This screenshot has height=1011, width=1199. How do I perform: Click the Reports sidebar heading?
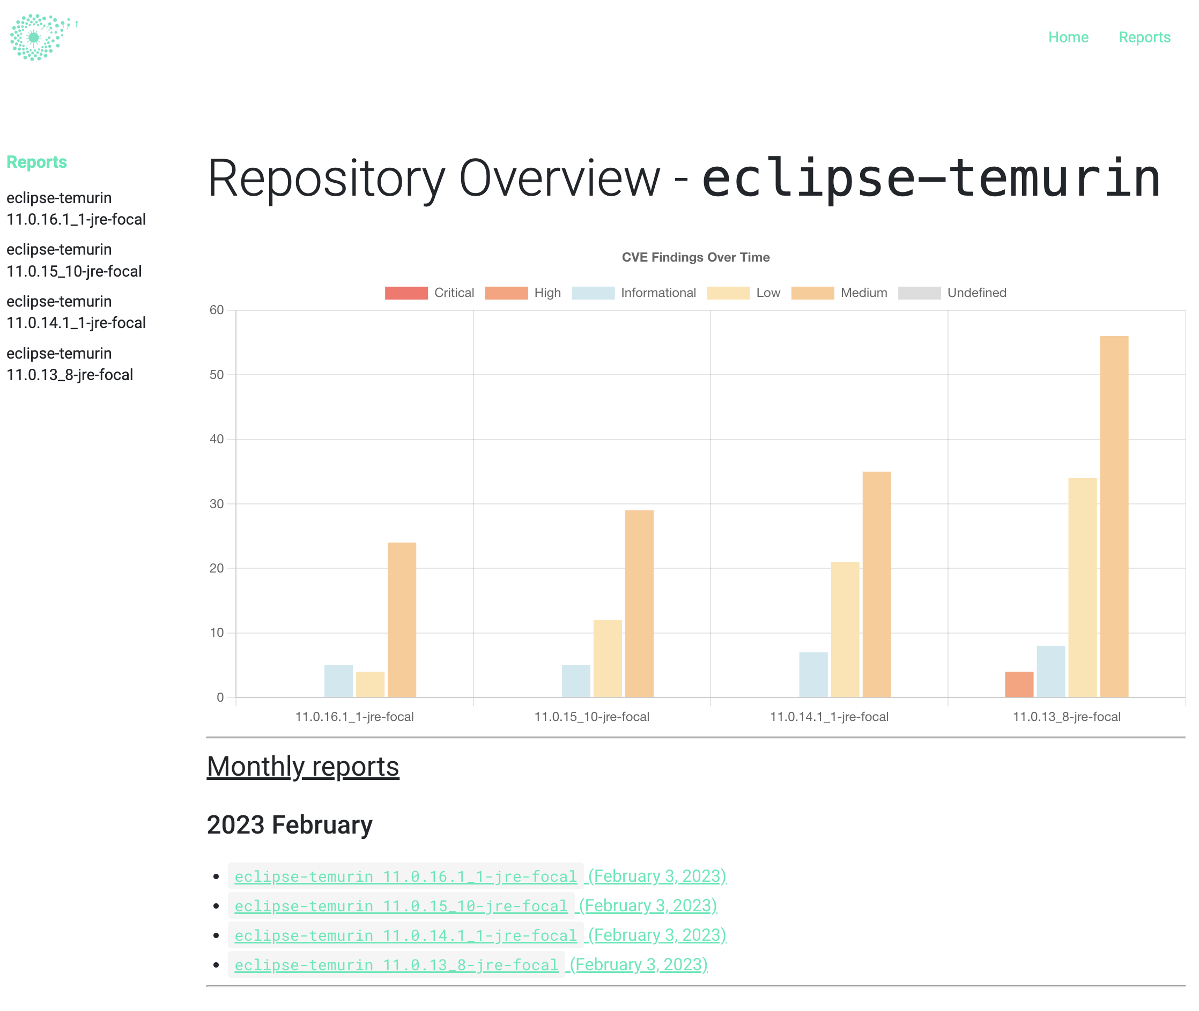pyautogui.click(x=36, y=162)
